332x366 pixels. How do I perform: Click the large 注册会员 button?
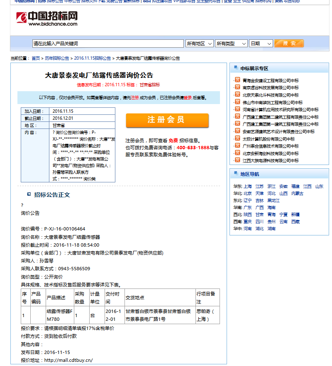click(x=167, y=120)
